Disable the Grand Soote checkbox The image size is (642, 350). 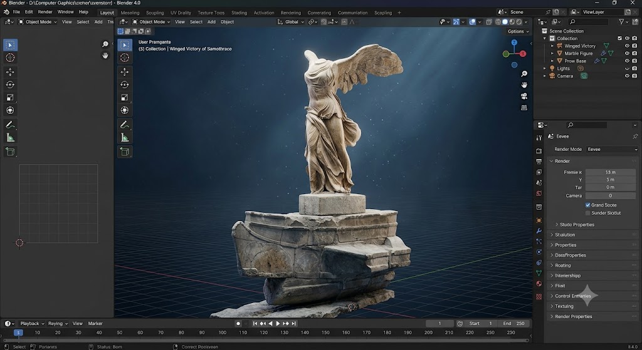click(587, 205)
